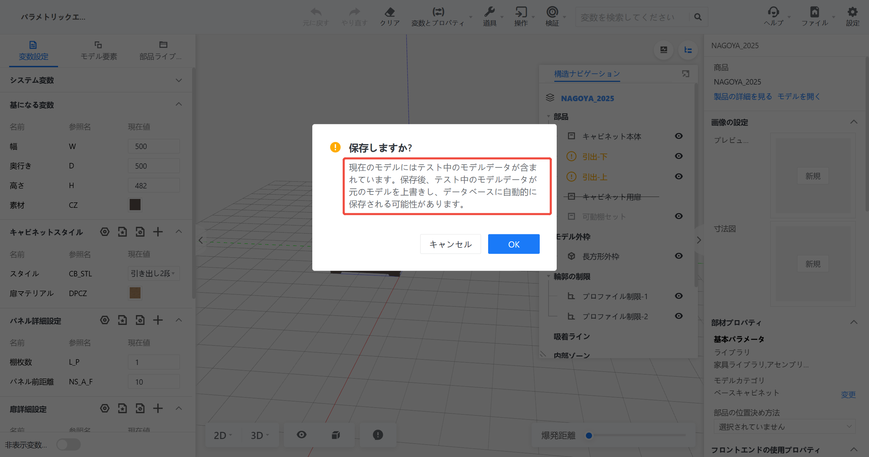Click the 高さ H value field 482

tap(153, 186)
